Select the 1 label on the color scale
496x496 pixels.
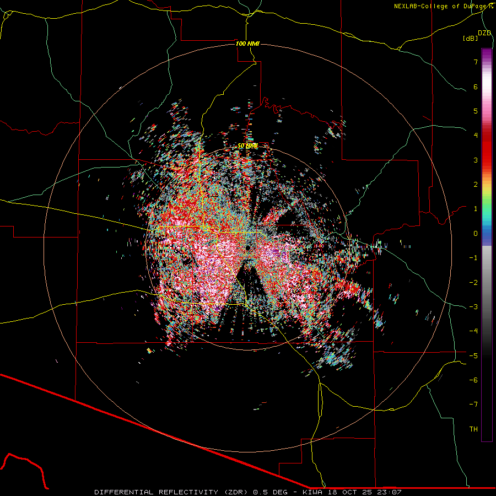pyautogui.click(x=476, y=209)
